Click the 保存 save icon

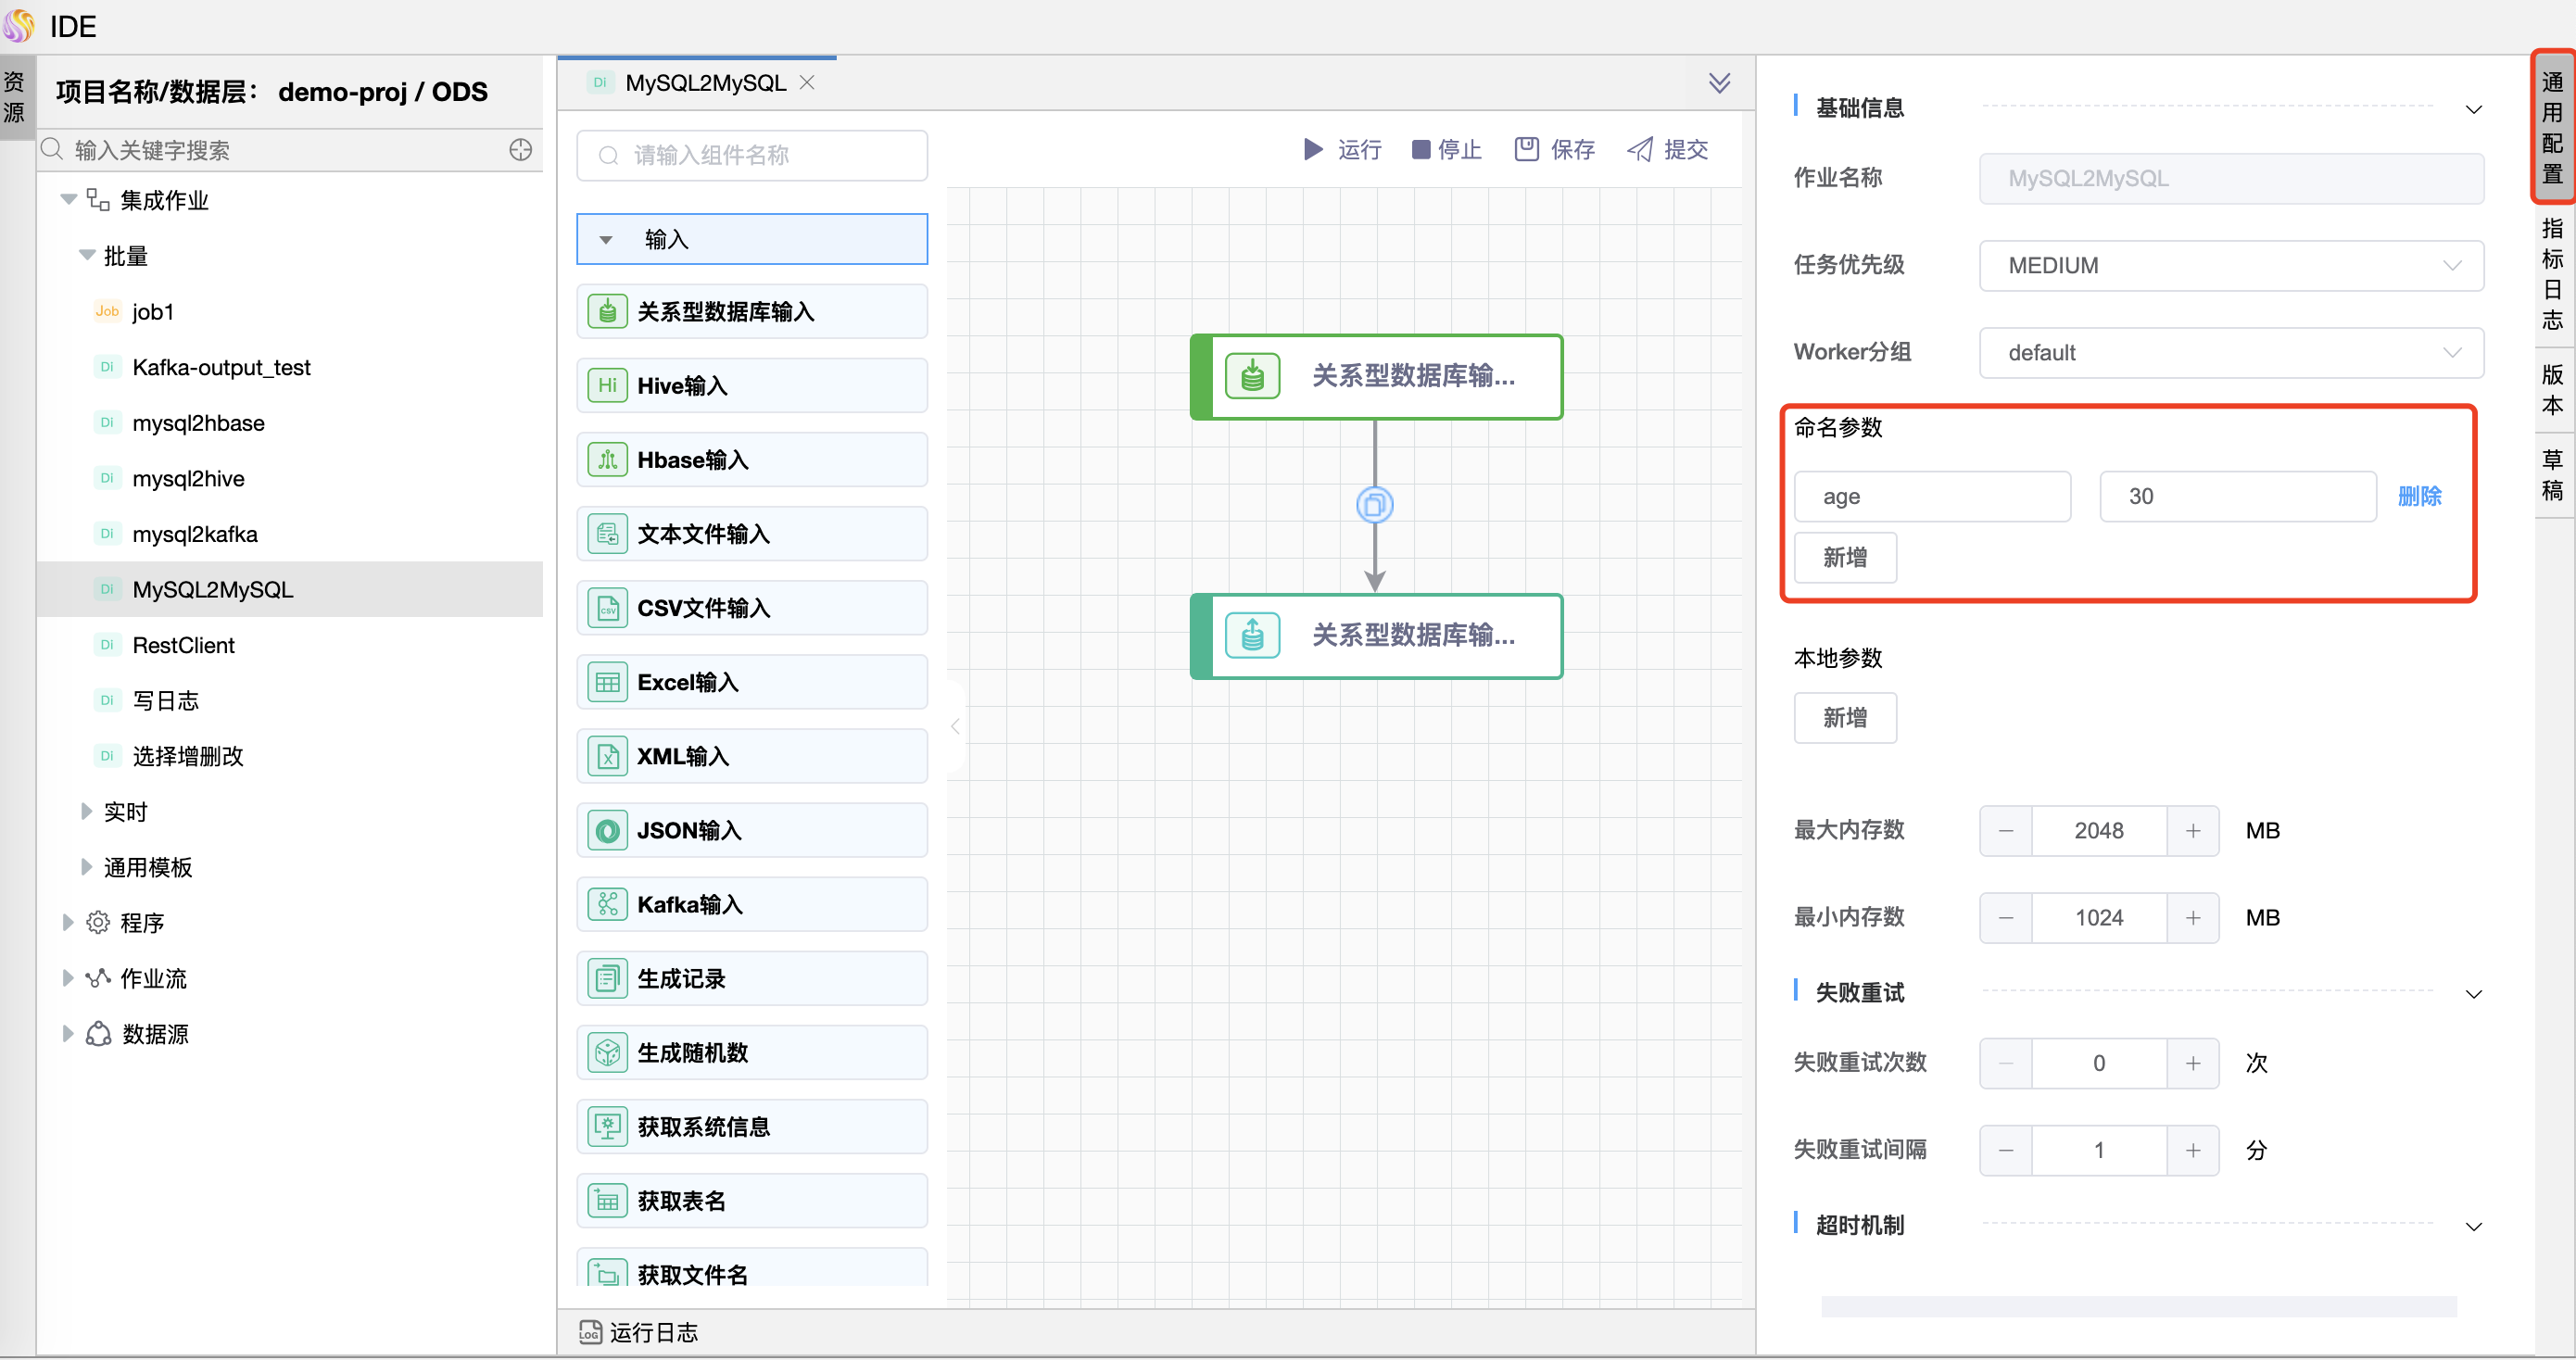tap(1527, 148)
